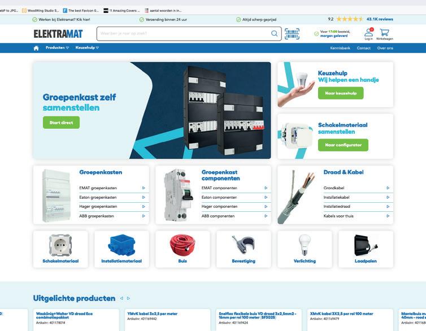Open the Groepenkasten category heading

[101, 172]
